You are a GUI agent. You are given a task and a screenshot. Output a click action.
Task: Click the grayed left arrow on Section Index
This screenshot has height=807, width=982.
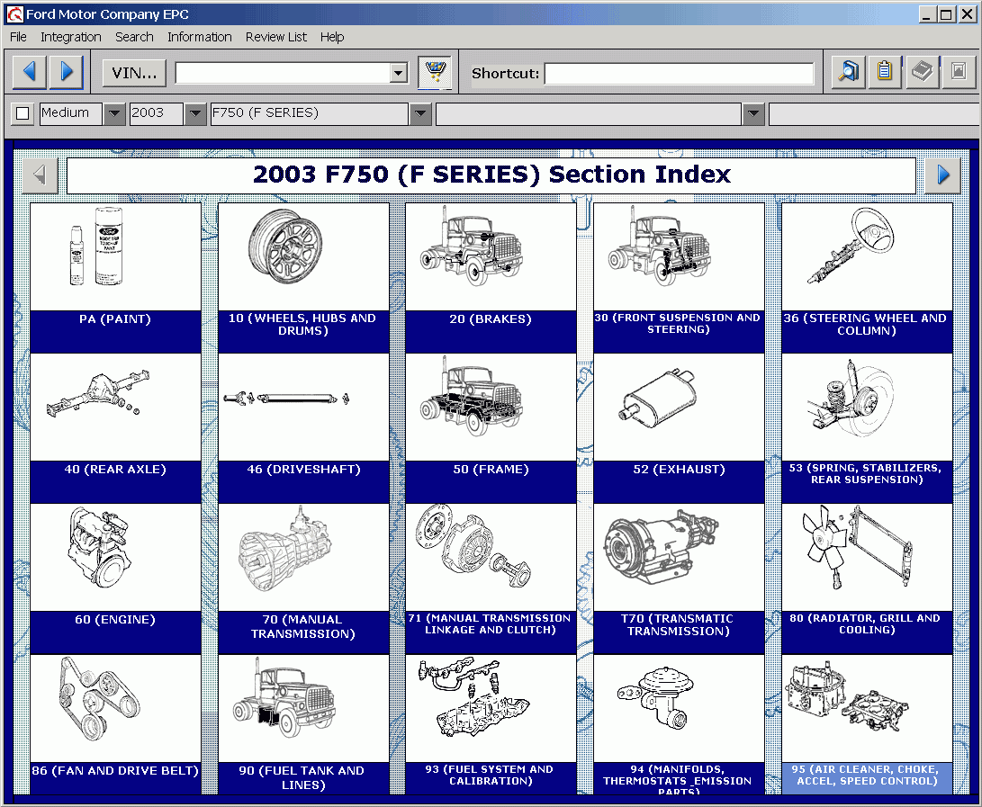tap(39, 175)
